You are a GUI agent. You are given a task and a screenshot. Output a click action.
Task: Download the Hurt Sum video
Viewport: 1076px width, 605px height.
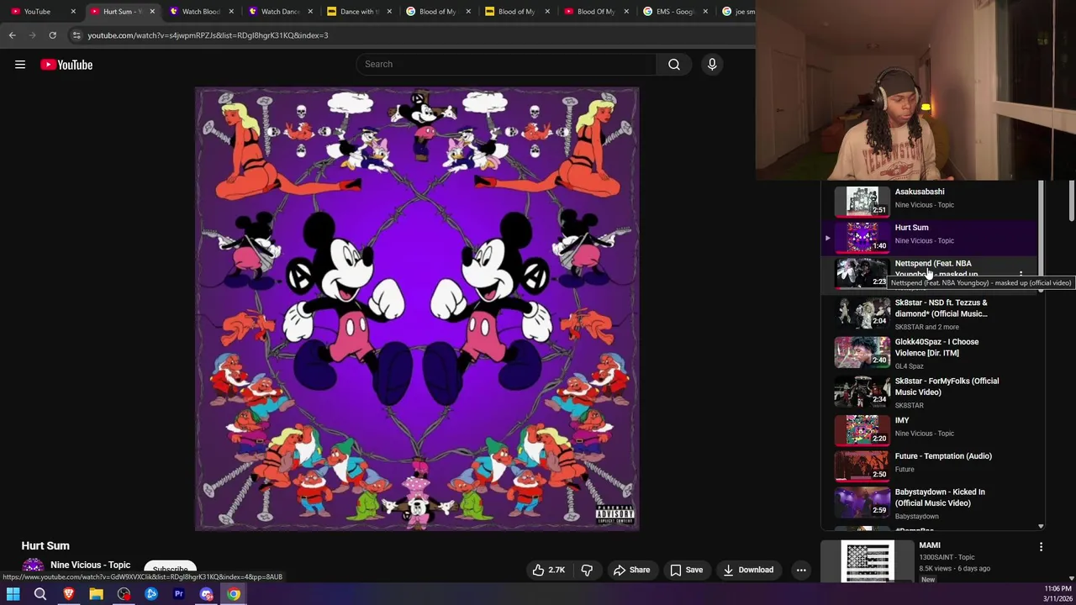point(748,570)
